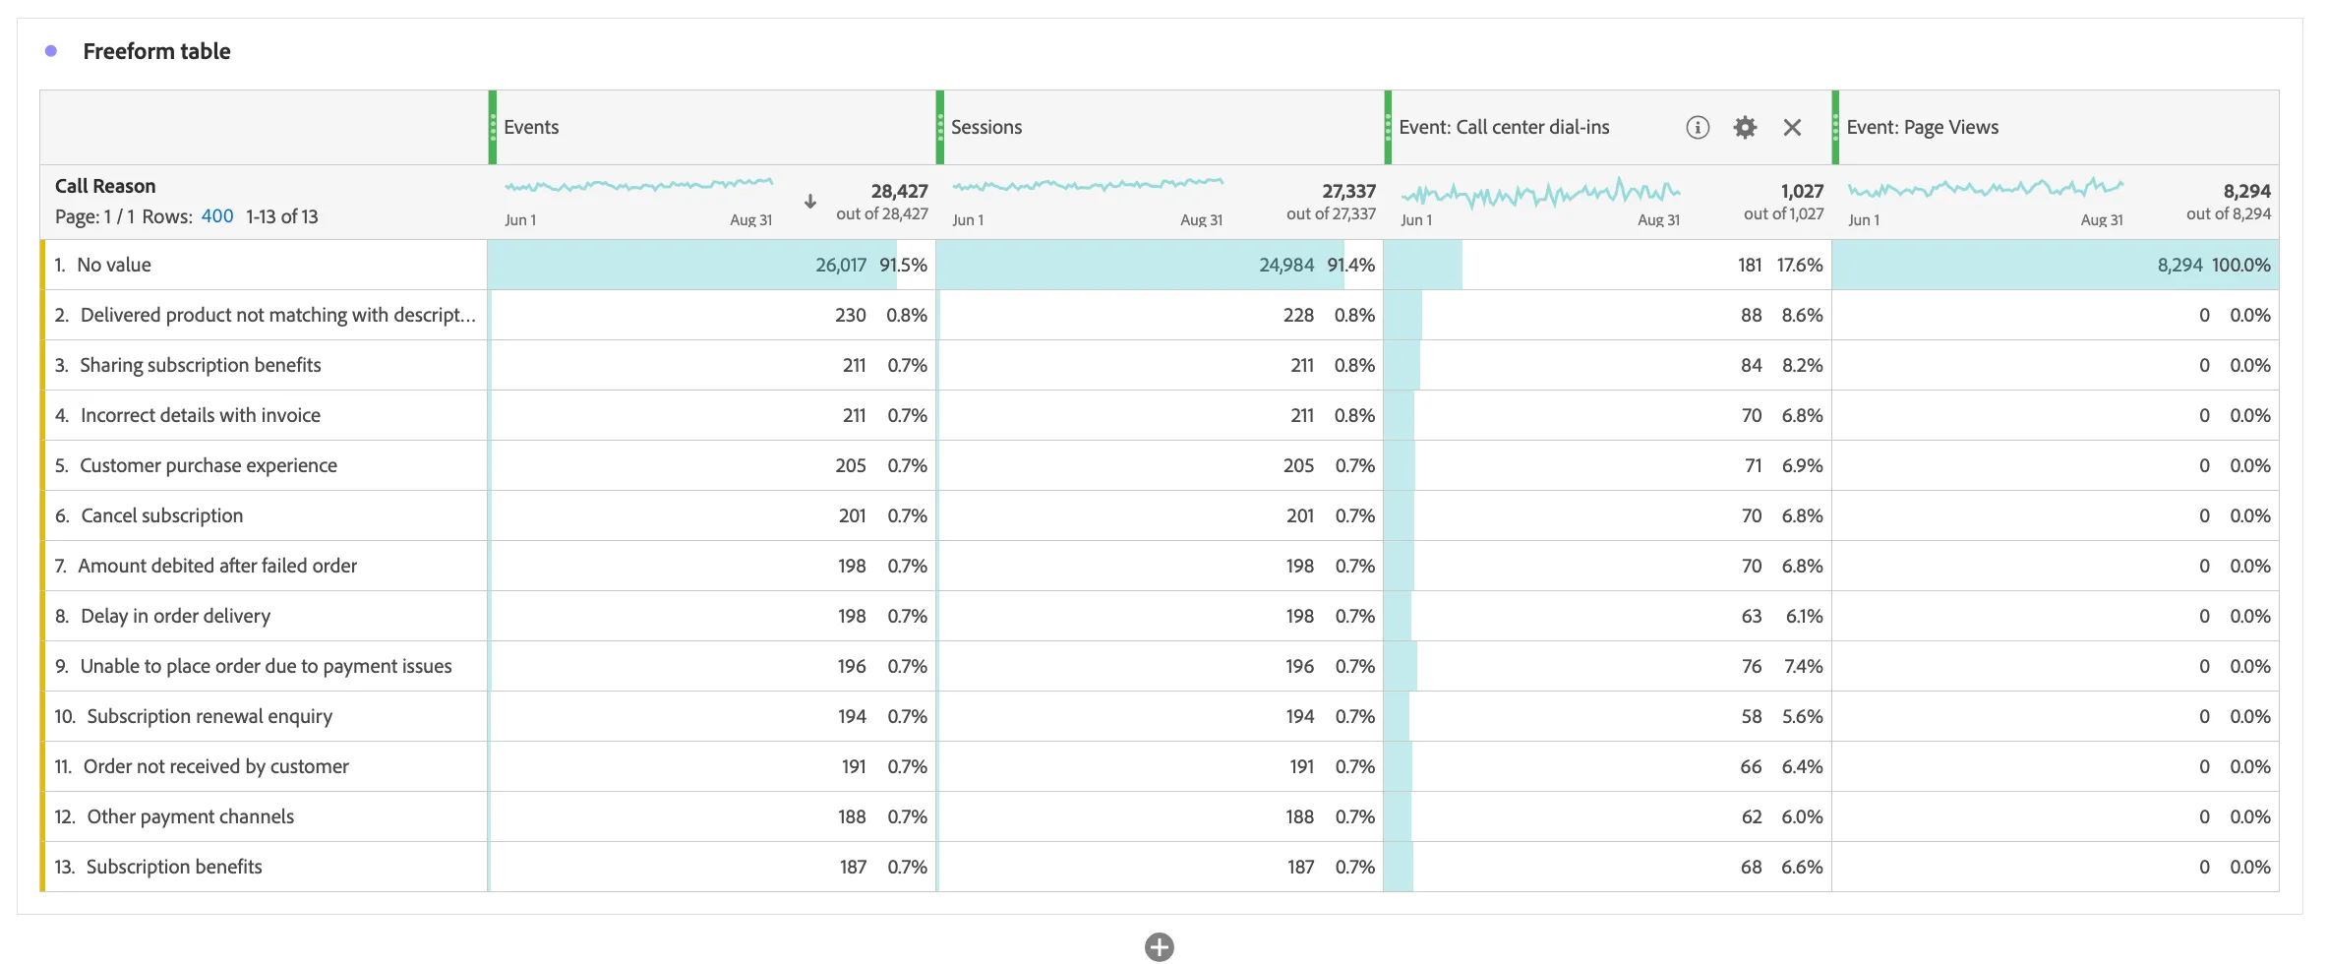Select Unable to place order due to payment issues
Viewport: 2327px width, 964px height.
point(264,666)
